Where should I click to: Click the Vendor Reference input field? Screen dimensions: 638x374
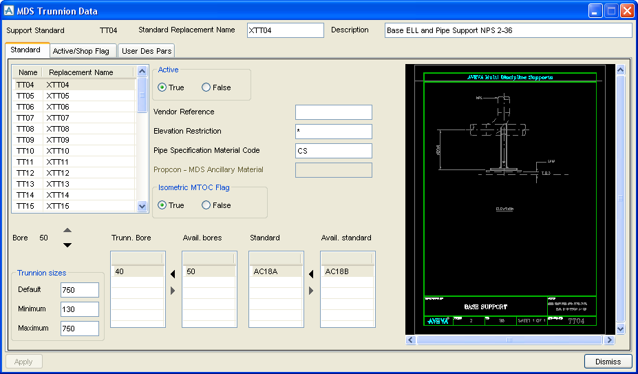pyautogui.click(x=334, y=112)
